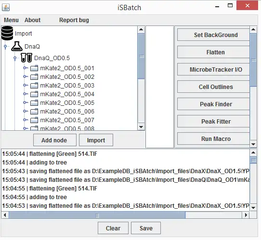Expand the mKate2_OD0.5_007 node
This screenshot has width=261, height=240.
[25, 120]
